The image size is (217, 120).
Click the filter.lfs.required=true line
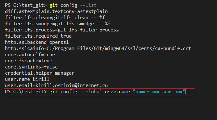(x=38, y=36)
